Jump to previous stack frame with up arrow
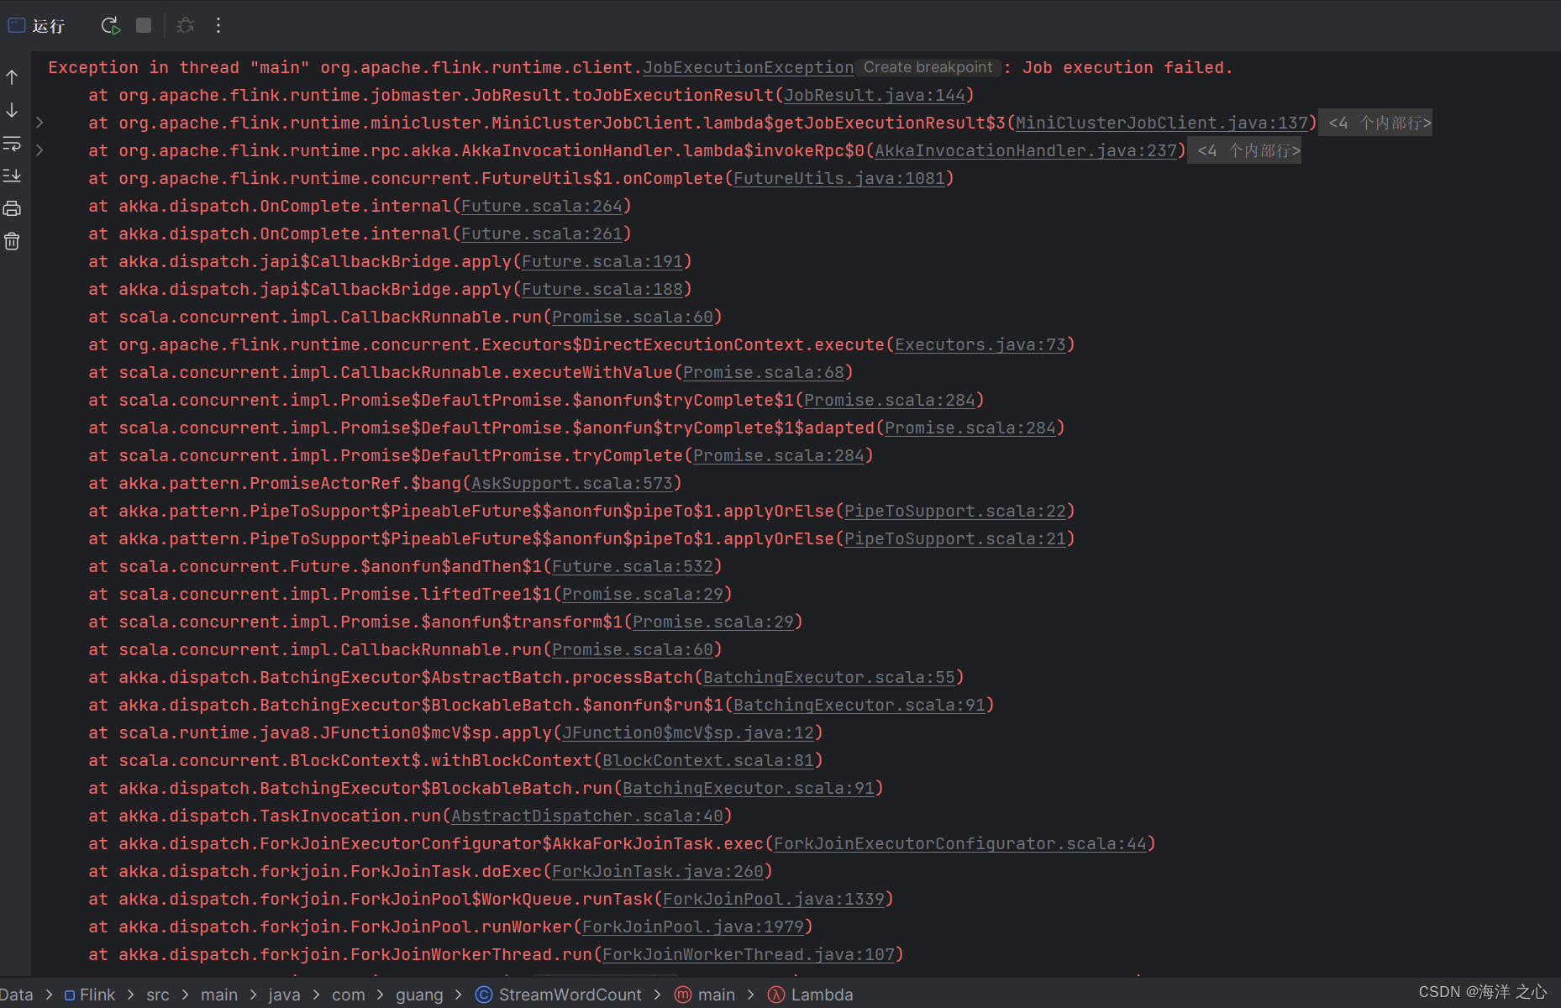 12,76
